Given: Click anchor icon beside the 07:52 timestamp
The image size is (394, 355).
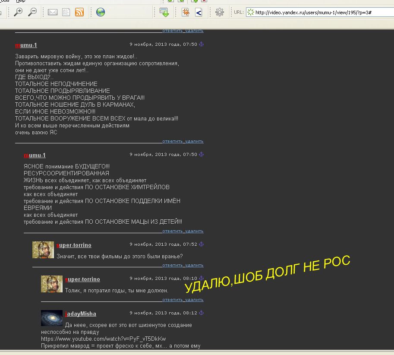Looking at the screenshot, I should (201, 244).
